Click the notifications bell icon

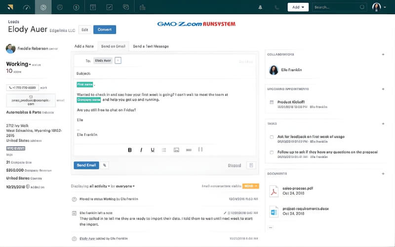(x=260, y=7)
